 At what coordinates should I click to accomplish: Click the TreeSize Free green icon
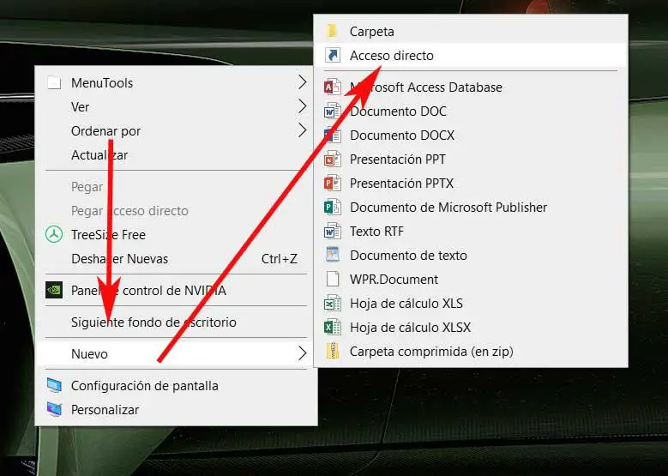click(54, 234)
